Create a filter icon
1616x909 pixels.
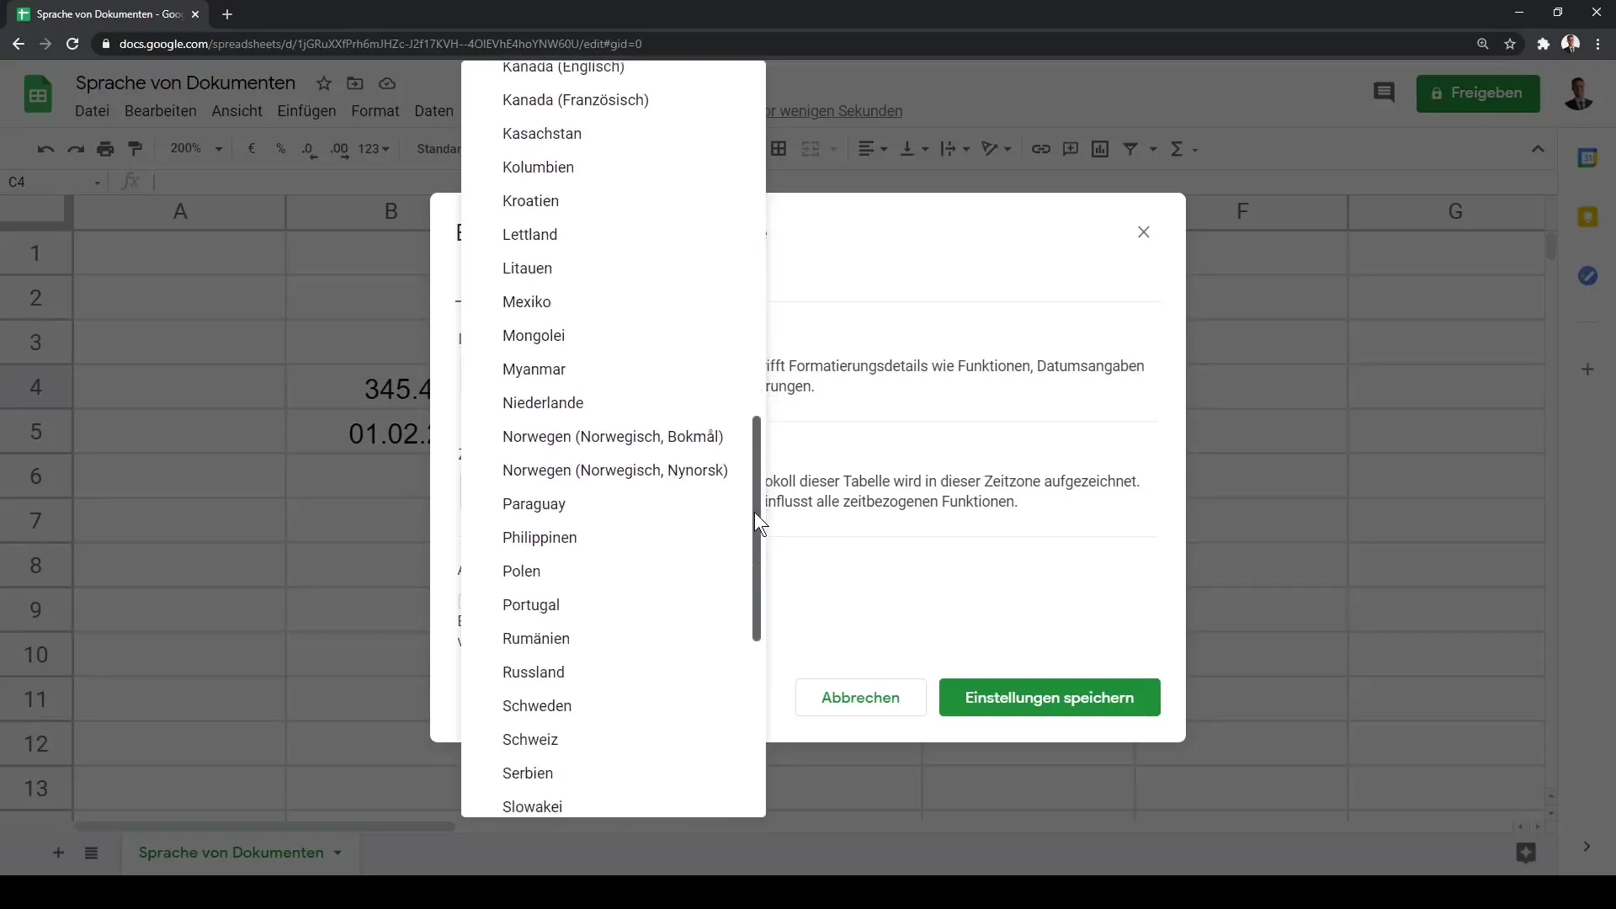[x=1131, y=149]
